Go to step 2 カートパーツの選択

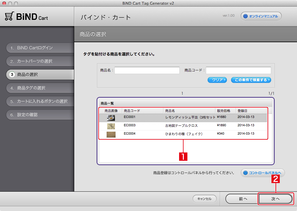40,61
